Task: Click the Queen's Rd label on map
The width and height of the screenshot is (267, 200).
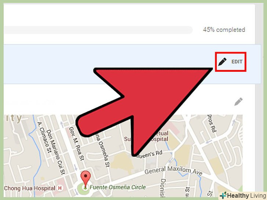Action: click(x=149, y=154)
